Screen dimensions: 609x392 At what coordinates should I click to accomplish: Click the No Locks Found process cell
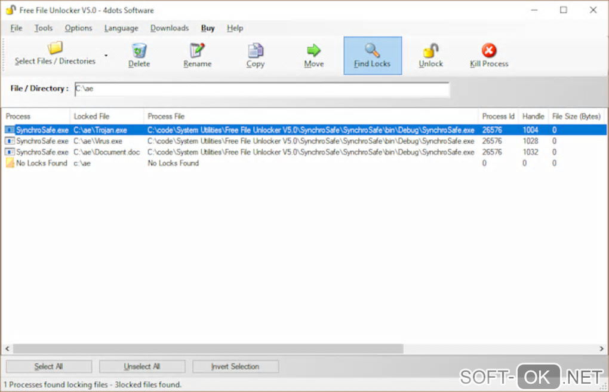click(42, 163)
